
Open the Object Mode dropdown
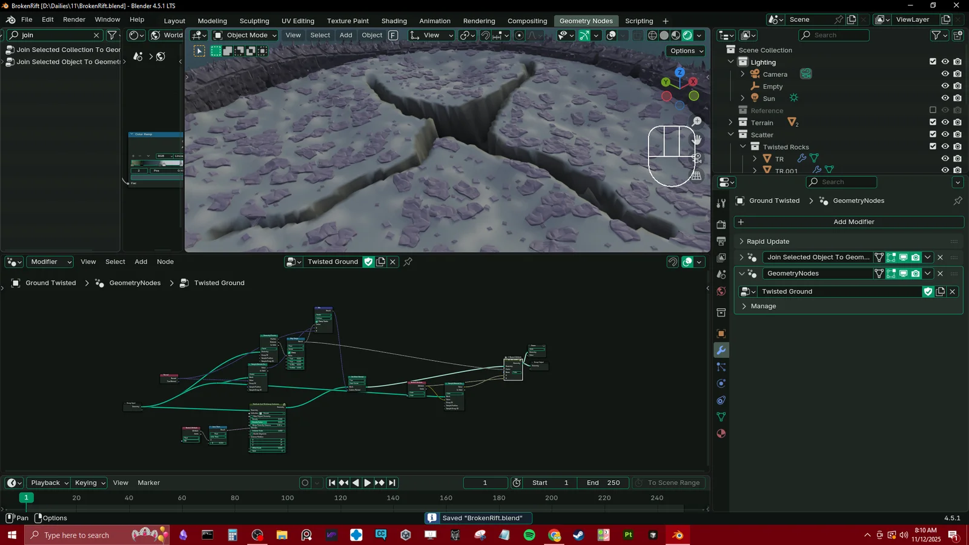pyautogui.click(x=245, y=35)
